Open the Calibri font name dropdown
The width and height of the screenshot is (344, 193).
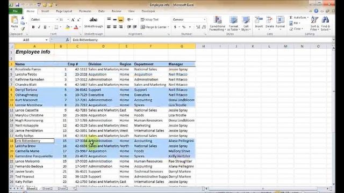coord(57,20)
